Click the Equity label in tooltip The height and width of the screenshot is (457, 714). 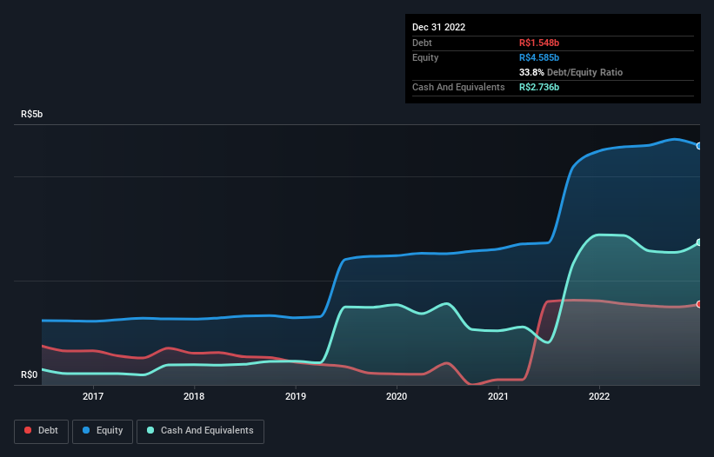point(425,57)
